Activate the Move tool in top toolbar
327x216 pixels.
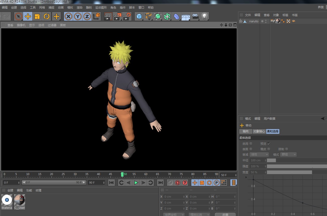pos(28,17)
